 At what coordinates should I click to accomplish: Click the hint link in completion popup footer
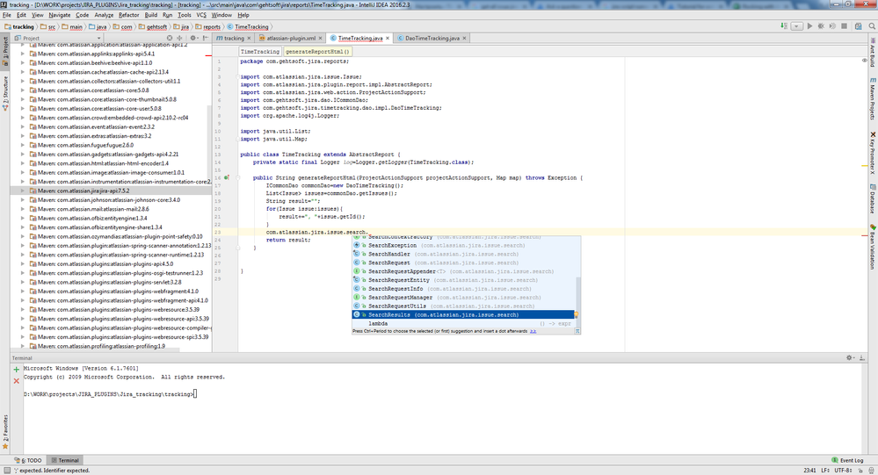click(x=533, y=331)
